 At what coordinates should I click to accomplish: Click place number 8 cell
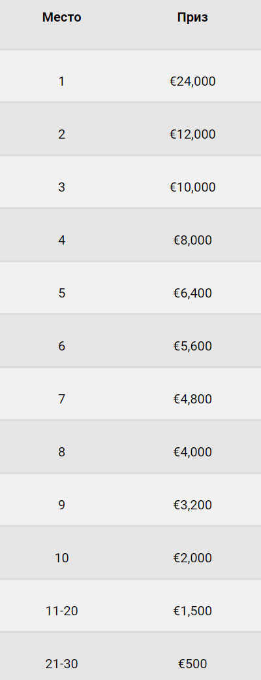61,451
